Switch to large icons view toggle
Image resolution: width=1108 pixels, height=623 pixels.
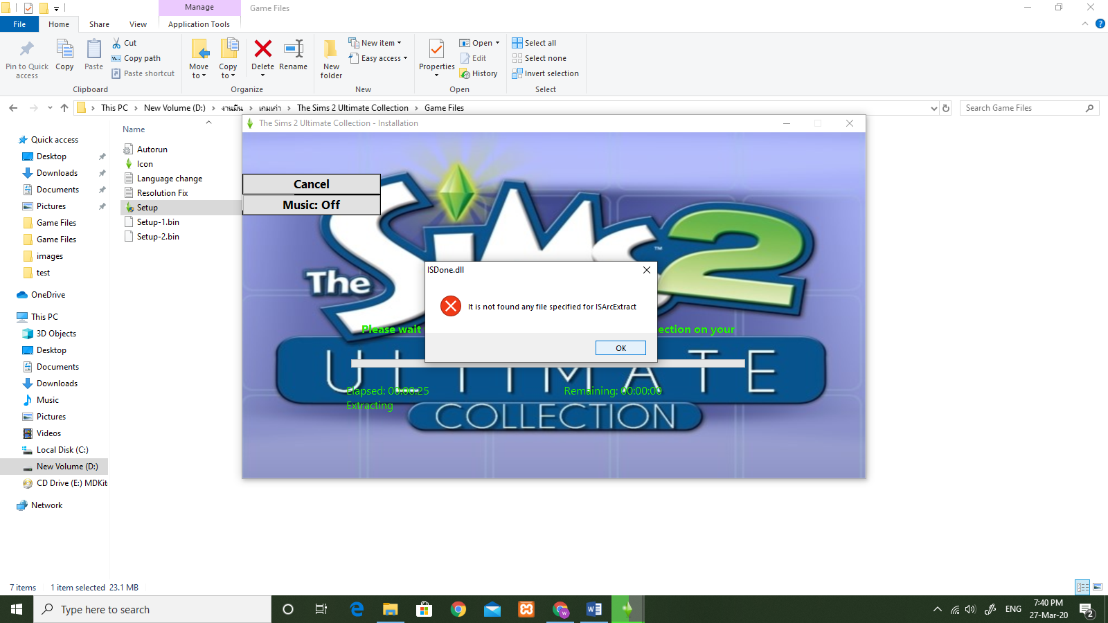[x=1098, y=587]
